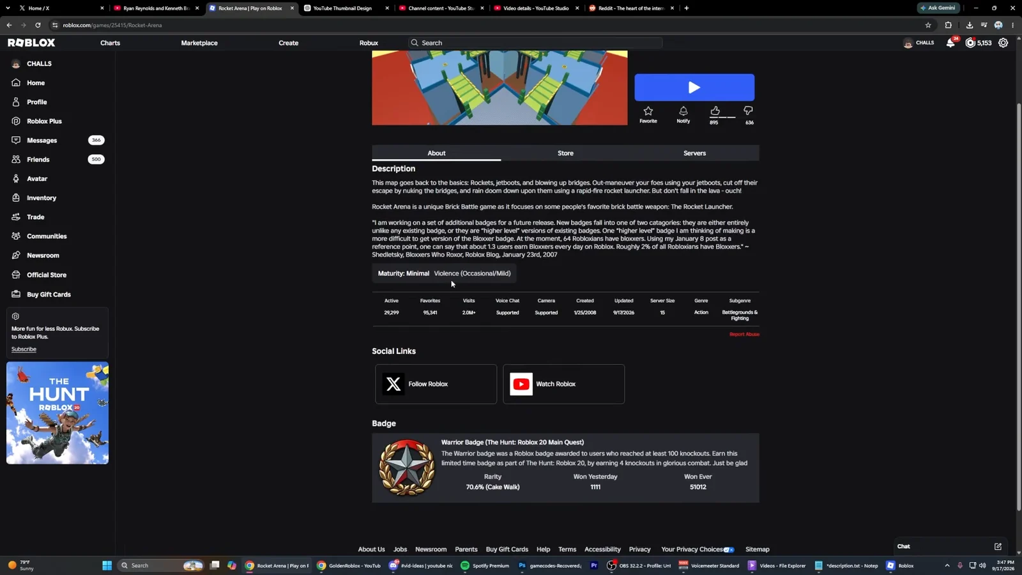Bookmark page with star in address bar
This screenshot has height=575, width=1022.
click(x=928, y=25)
